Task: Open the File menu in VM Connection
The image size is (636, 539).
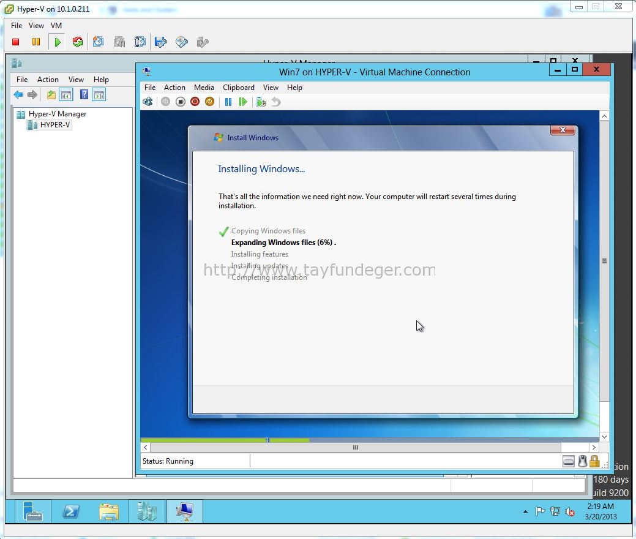Action: (150, 88)
